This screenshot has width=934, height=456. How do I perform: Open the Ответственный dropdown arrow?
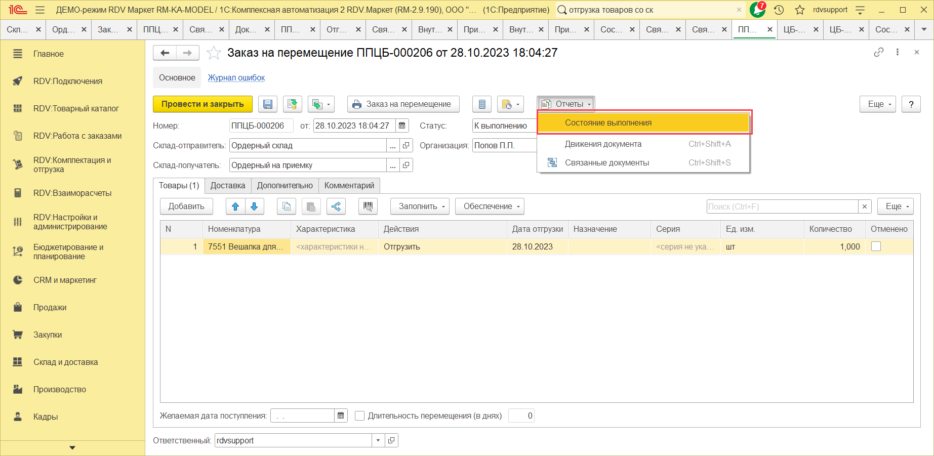pos(378,440)
